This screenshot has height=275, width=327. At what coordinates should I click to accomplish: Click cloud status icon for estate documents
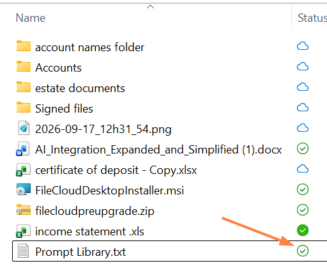click(x=303, y=87)
